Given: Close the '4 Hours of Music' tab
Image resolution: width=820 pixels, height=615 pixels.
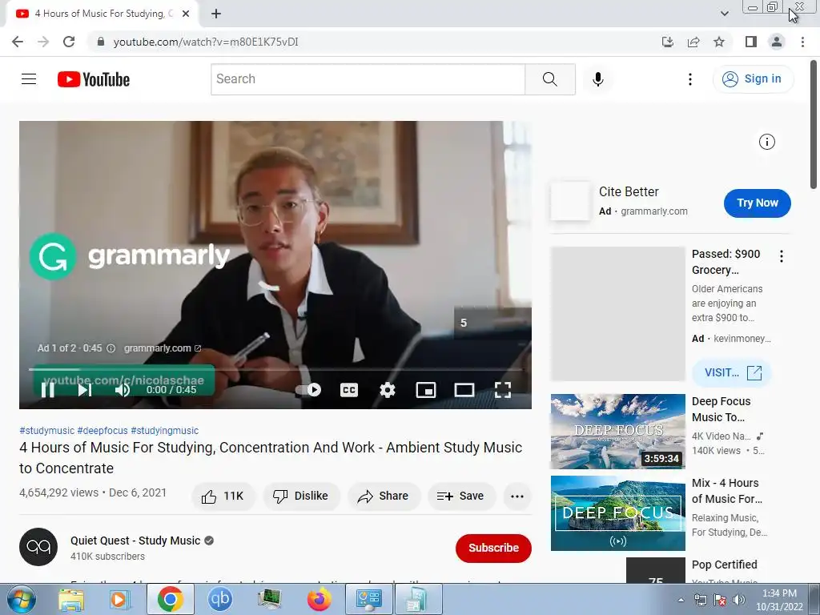Looking at the screenshot, I should pyautogui.click(x=186, y=14).
